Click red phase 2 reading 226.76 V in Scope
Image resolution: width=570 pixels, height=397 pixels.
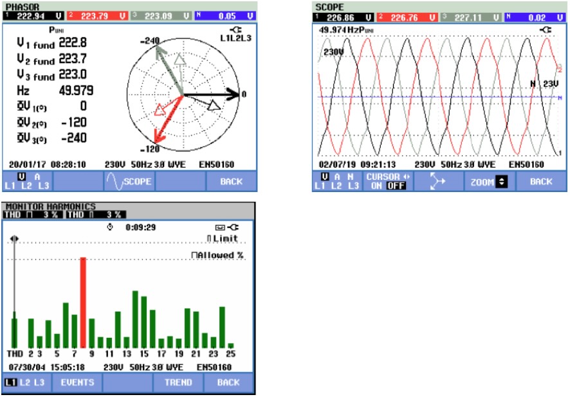(407, 17)
